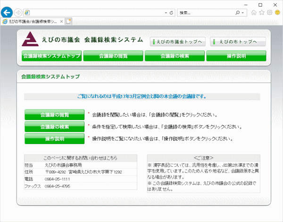This screenshot has width=283, height=222.
Task: Click the phone number 0984-35-1111
Action: point(57,179)
